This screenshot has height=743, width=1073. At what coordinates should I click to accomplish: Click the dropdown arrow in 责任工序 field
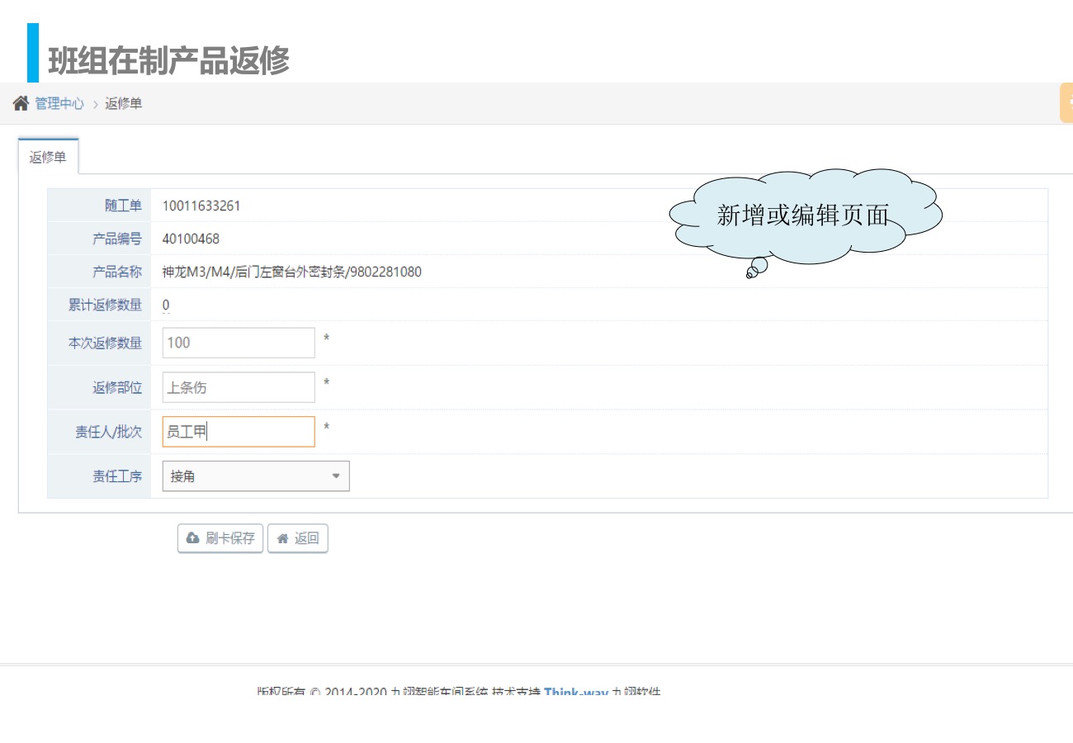(336, 476)
